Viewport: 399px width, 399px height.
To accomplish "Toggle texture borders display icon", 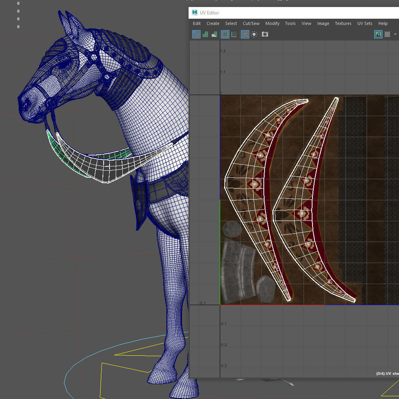I will point(225,34).
